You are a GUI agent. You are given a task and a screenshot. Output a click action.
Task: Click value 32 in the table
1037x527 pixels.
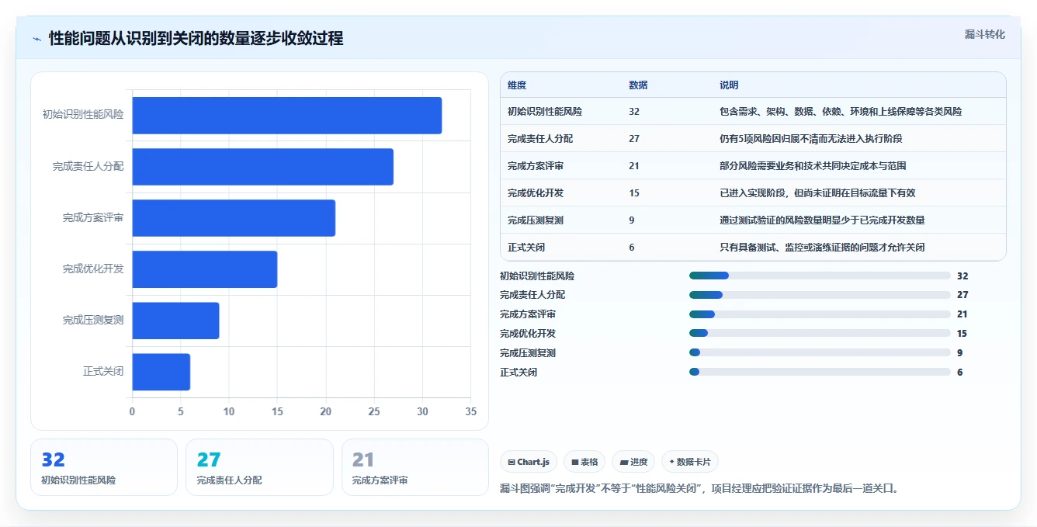pyautogui.click(x=634, y=112)
